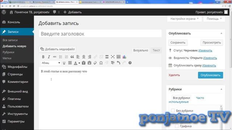Paste as plain text
Viewport: 232px width, 130px height.
click(84, 63)
